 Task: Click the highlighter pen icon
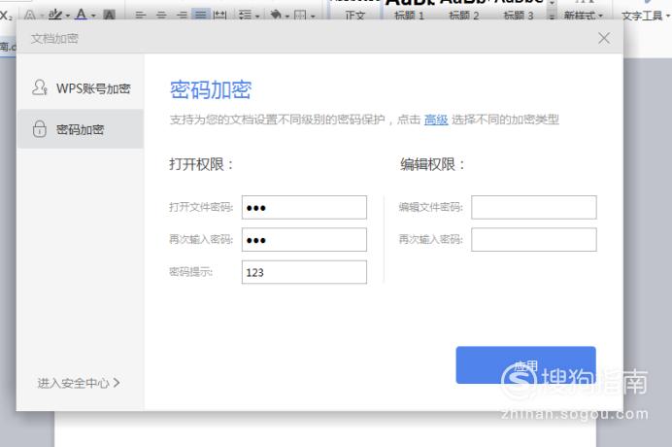pos(55,16)
